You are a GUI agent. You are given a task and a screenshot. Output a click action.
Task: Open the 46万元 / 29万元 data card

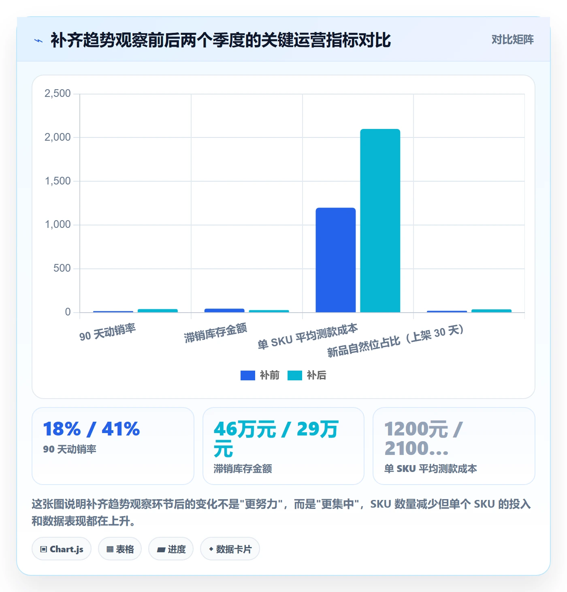283,446
